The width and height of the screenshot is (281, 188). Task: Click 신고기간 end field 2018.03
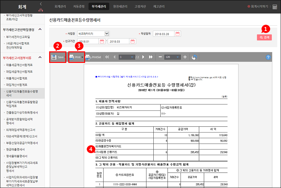[x=118, y=41]
